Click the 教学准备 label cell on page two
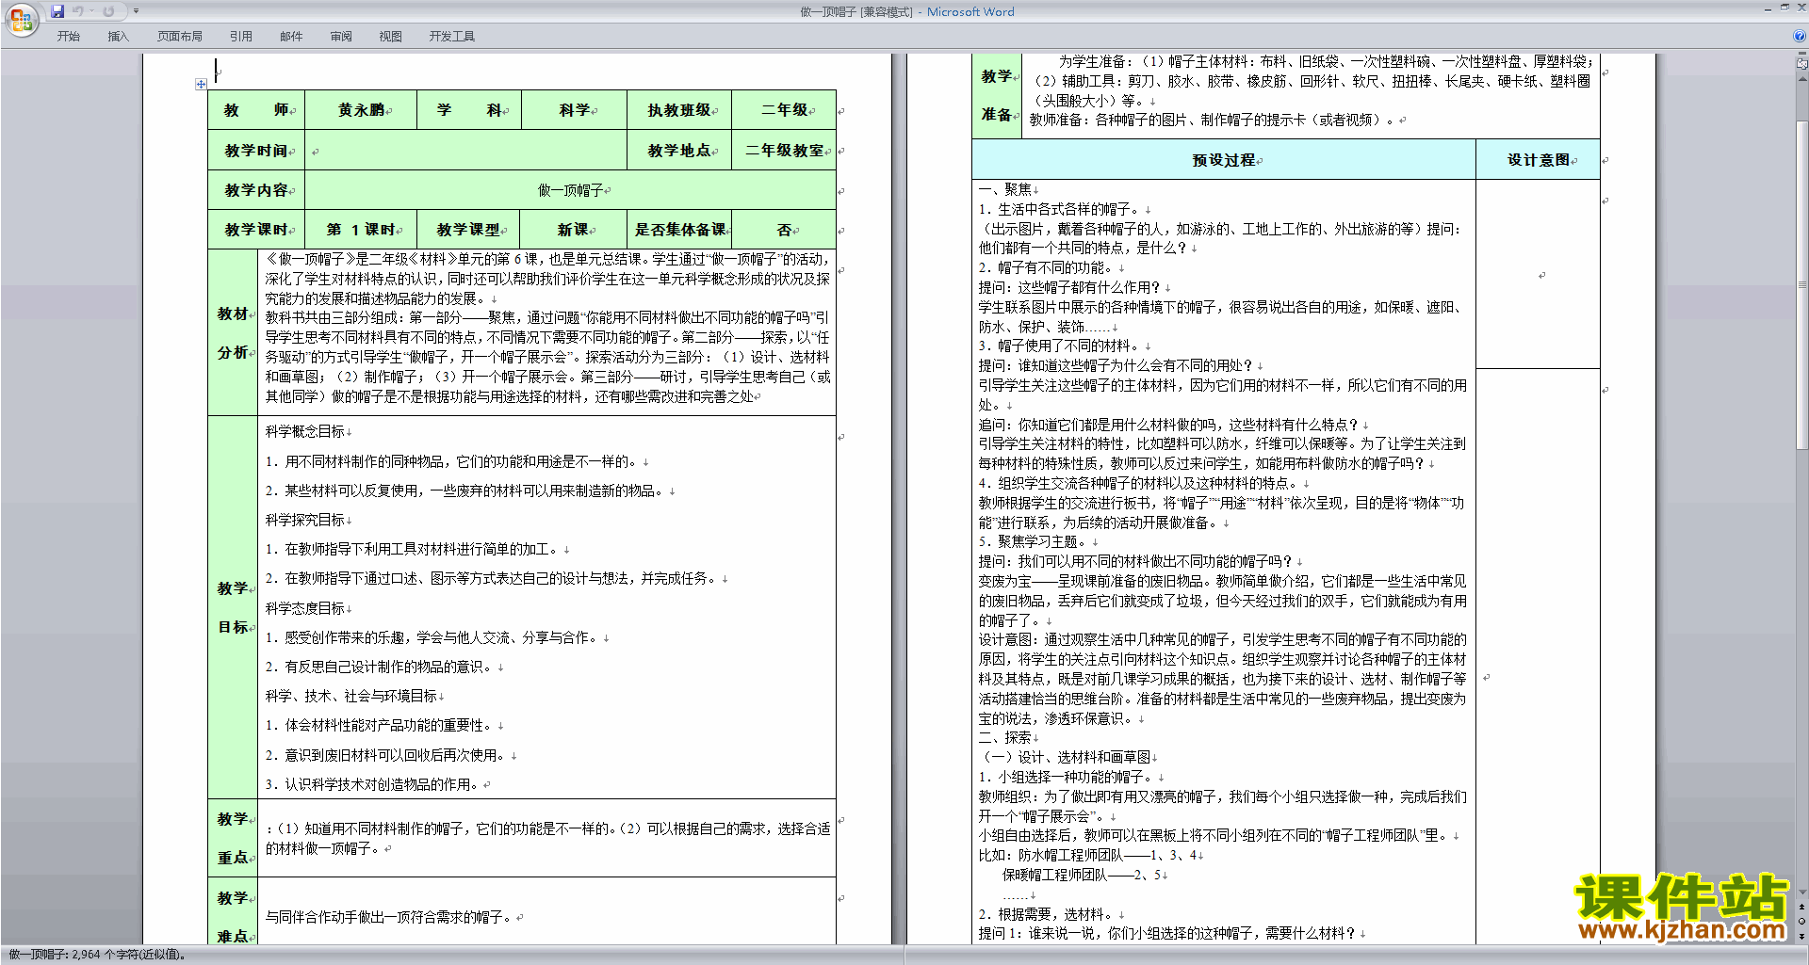The image size is (1809, 965). point(997,95)
